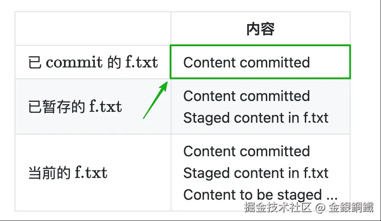Click the 内容 column header
Viewport: 381px width, 221px height.
260,29
